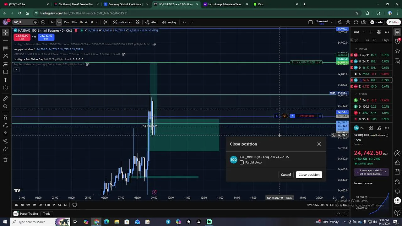Select the trend line drawing tool
Viewport: 402px width, 226px height.
click(x=5, y=40)
